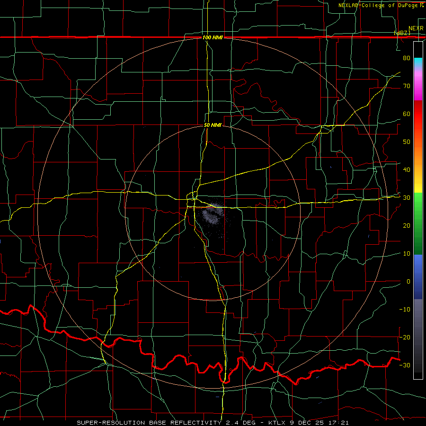426x426 pixels.
Task: Click the 100 NMI range ring label
Action: pyautogui.click(x=213, y=37)
